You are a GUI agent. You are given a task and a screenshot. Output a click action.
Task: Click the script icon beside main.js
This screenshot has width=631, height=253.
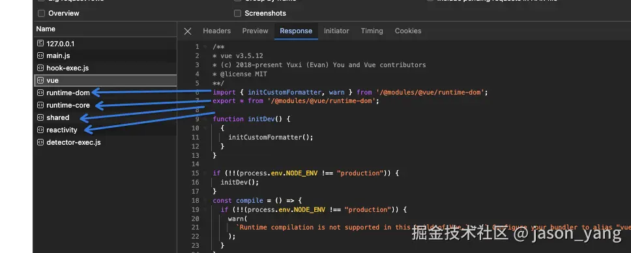tap(40, 55)
